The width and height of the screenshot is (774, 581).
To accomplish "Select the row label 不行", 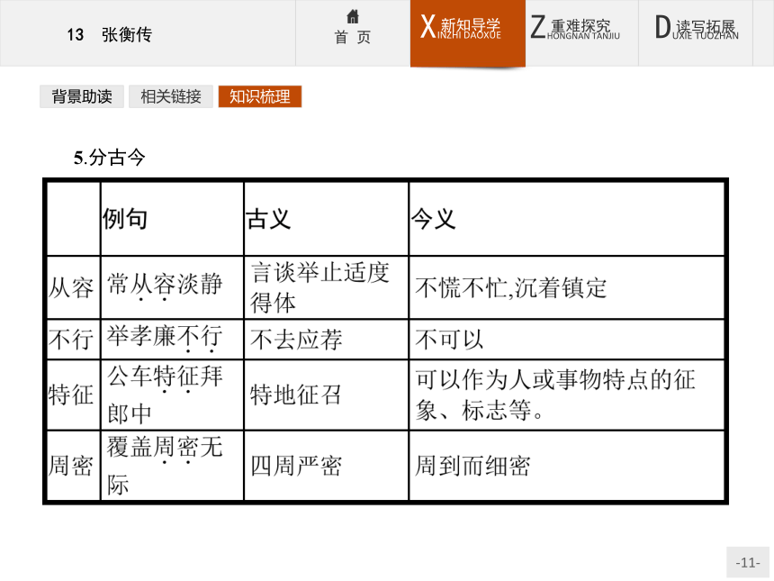I will [x=71, y=340].
